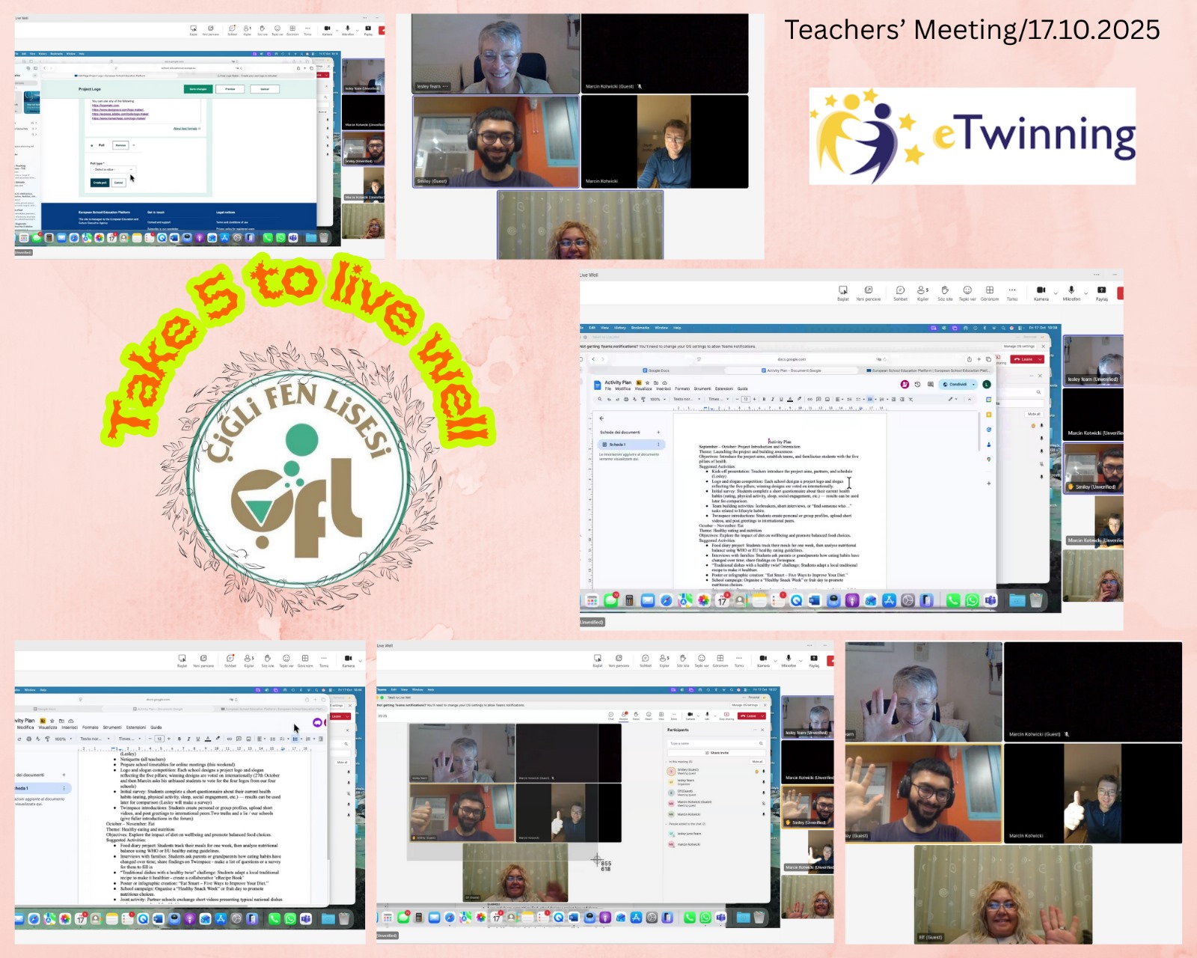Click the back arrow above Schede dei documenti
1197x958 pixels.
click(601, 418)
